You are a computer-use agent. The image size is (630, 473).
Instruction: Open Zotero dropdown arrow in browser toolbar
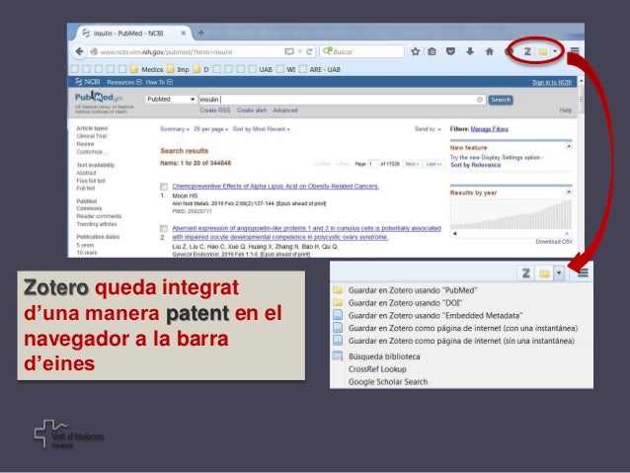[555, 51]
